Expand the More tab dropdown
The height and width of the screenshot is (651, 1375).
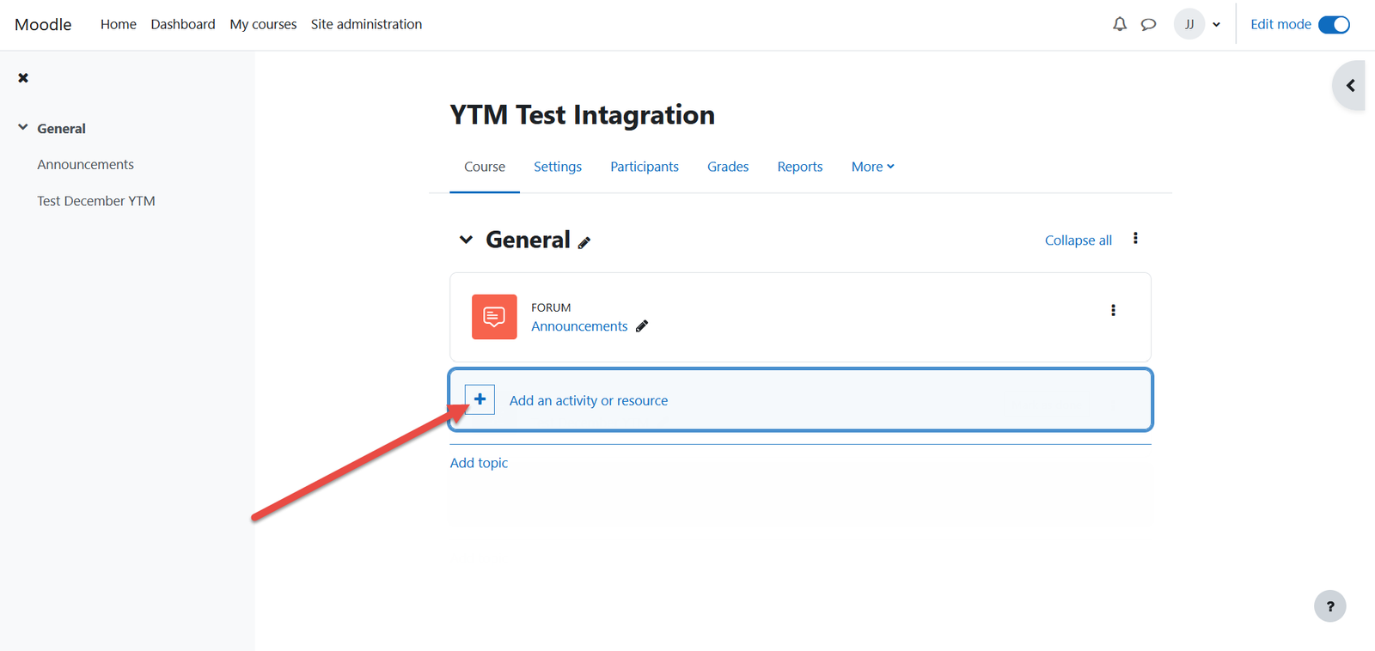872,167
